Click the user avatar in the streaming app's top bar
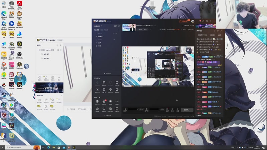267x150 pixels. pos(193,21)
